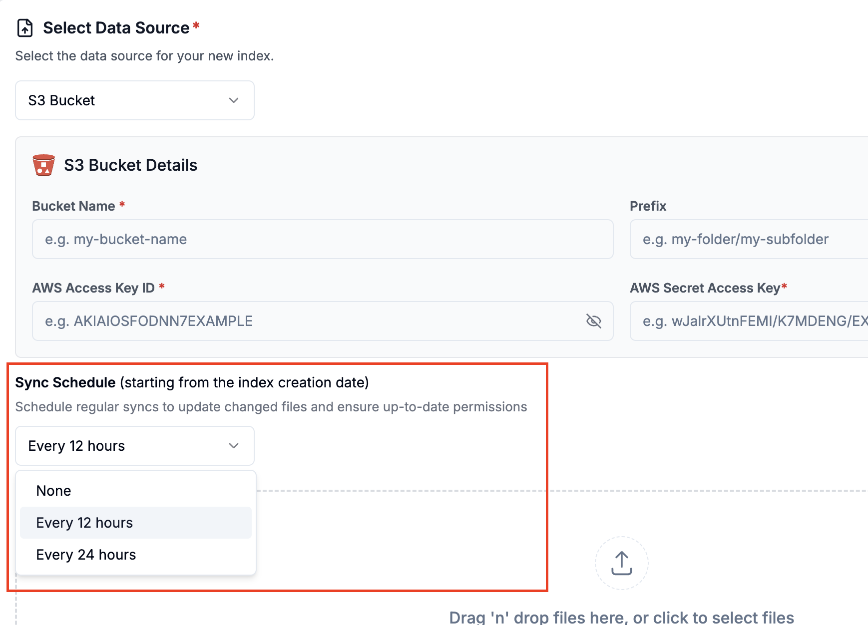
Task: Click the red S3 bucket icon
Action: click(x=43, y=165)
